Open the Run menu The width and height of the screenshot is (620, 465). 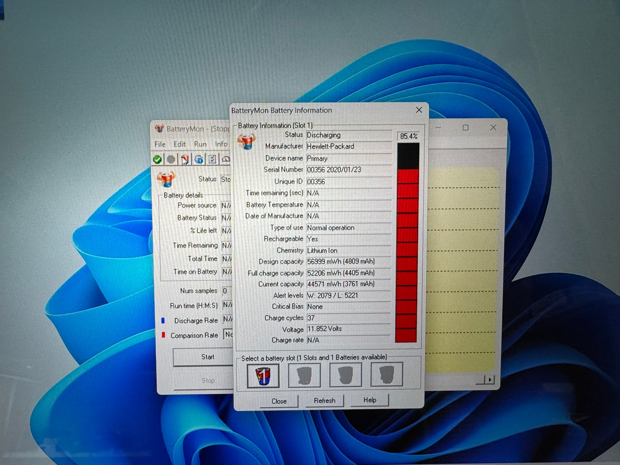click(200, 144)
